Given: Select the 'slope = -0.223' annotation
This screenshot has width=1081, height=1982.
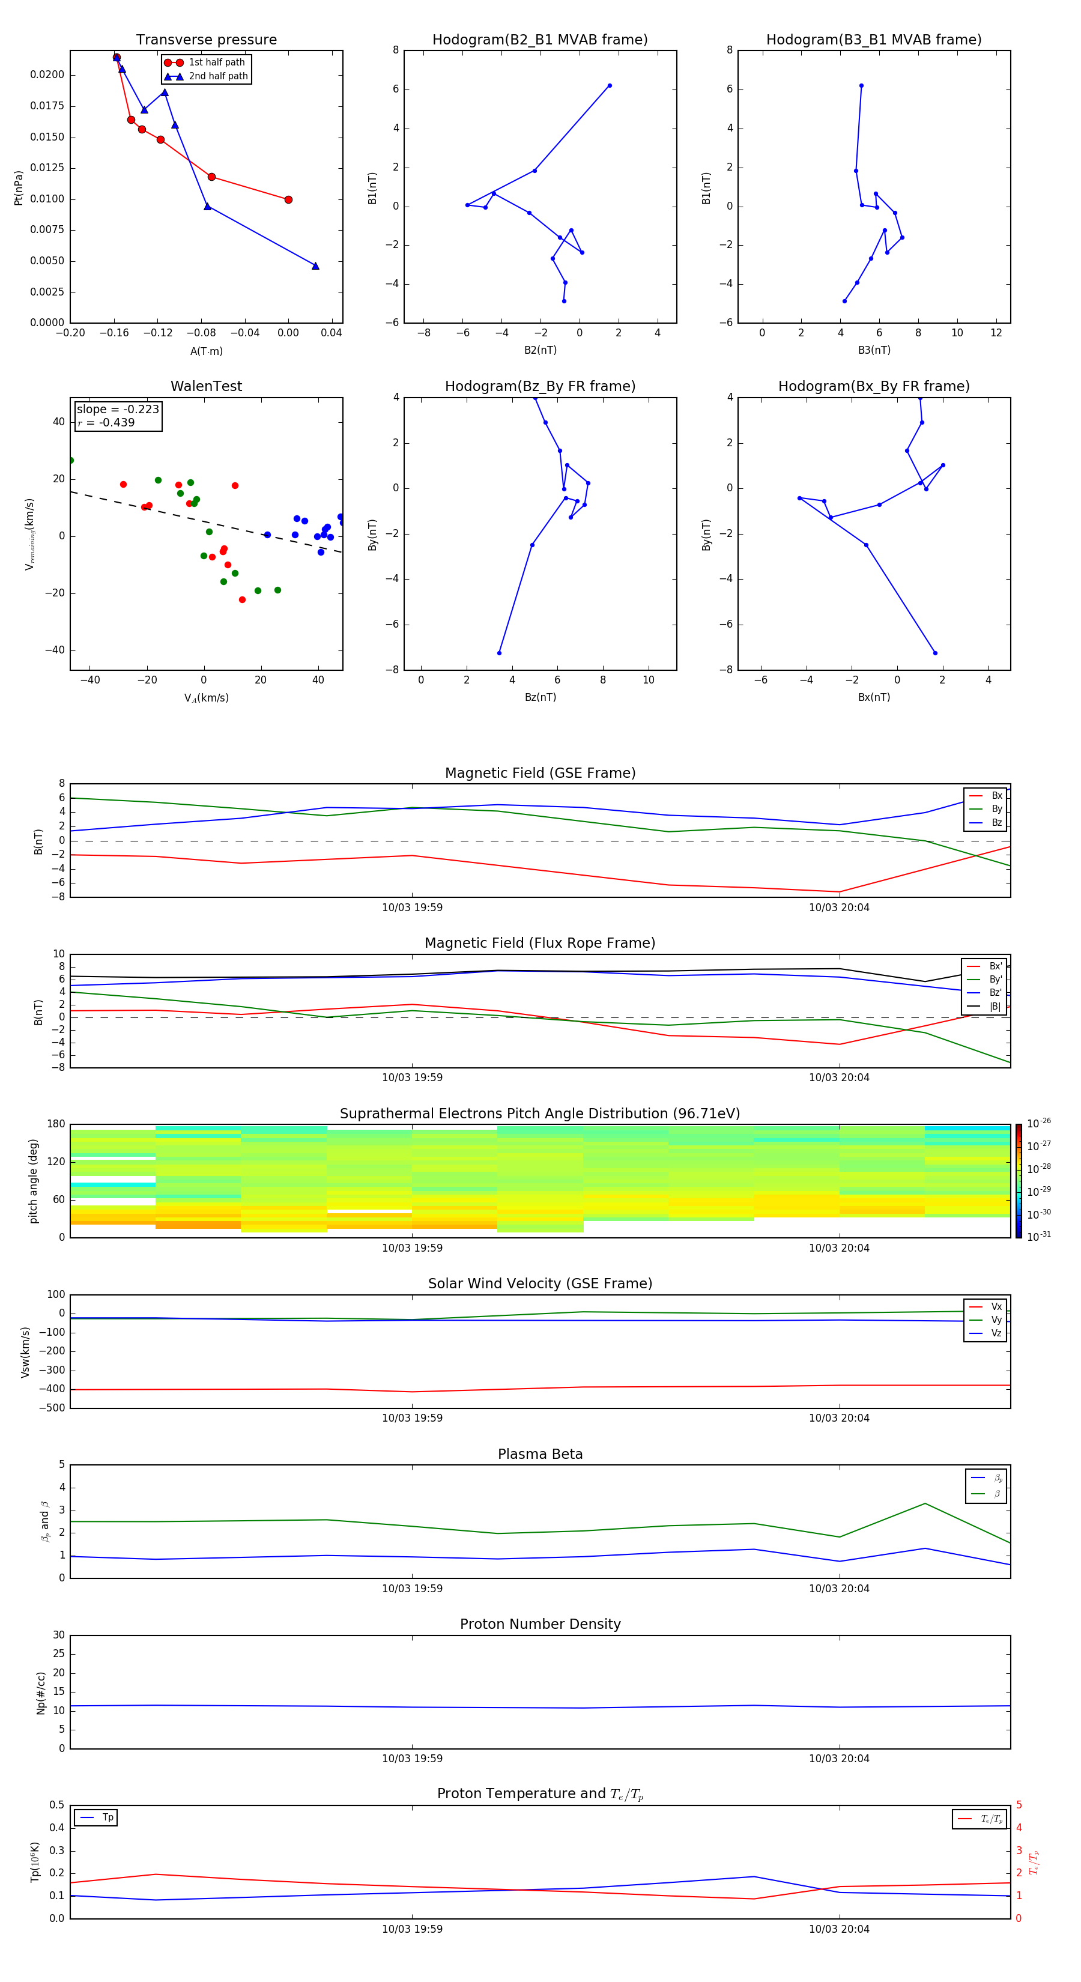Looking at the screenshot, I should click(x=118, y=410).
